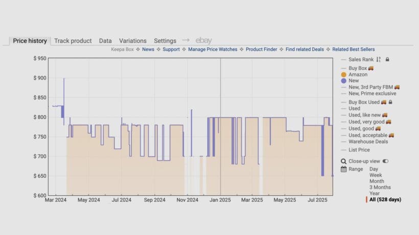
Task: Toggle the Close-up view switch
Action: point(385,161)
